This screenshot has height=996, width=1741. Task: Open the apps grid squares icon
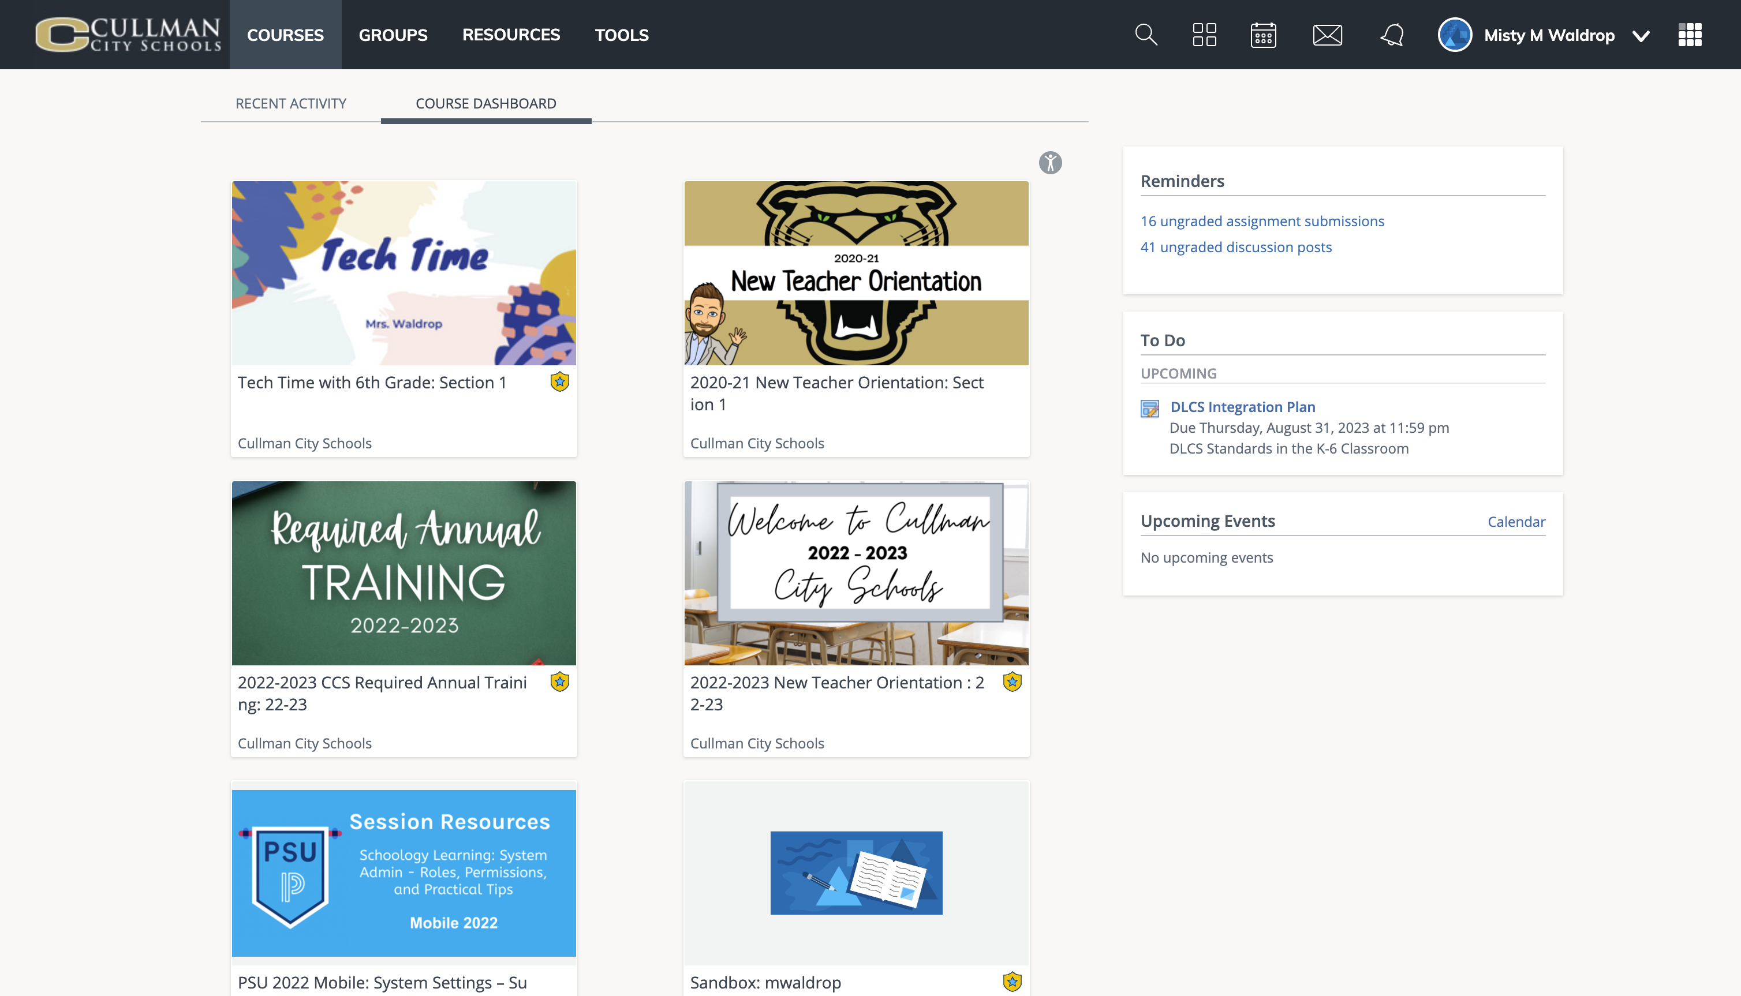(1204, 35)
